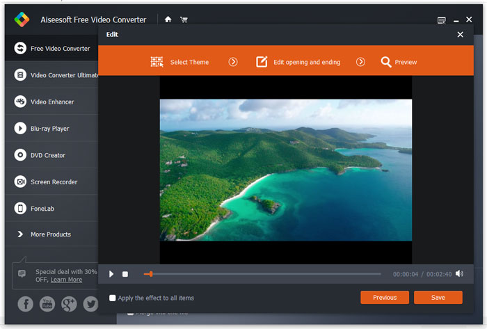Open the FoneLab phone icon
This screenshot has height=329, width=487.
(20, 208)
